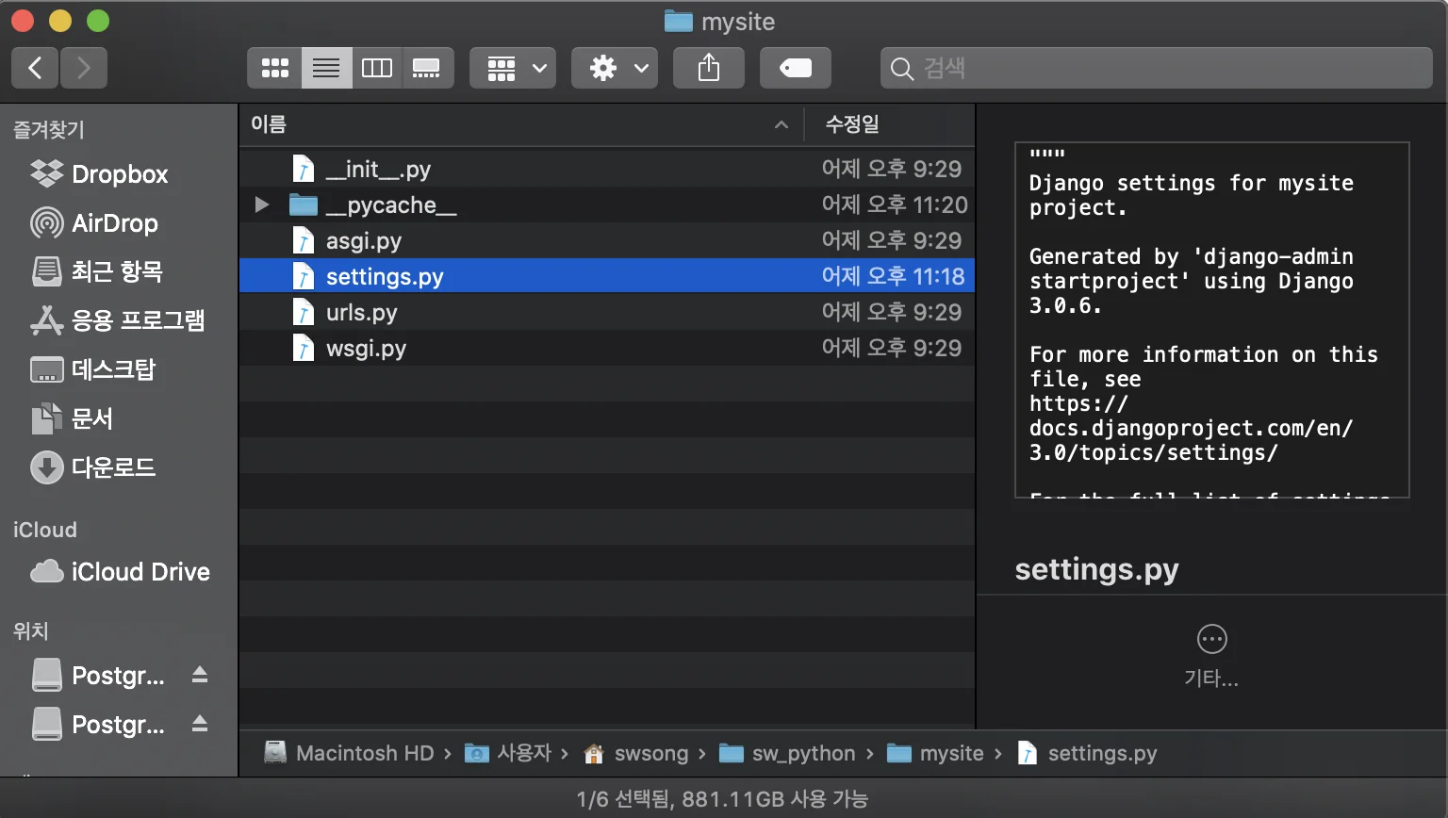Go back with the left arrow
Screen dimensions: 1448x818
pyautogui.click(x=36, y=68)
